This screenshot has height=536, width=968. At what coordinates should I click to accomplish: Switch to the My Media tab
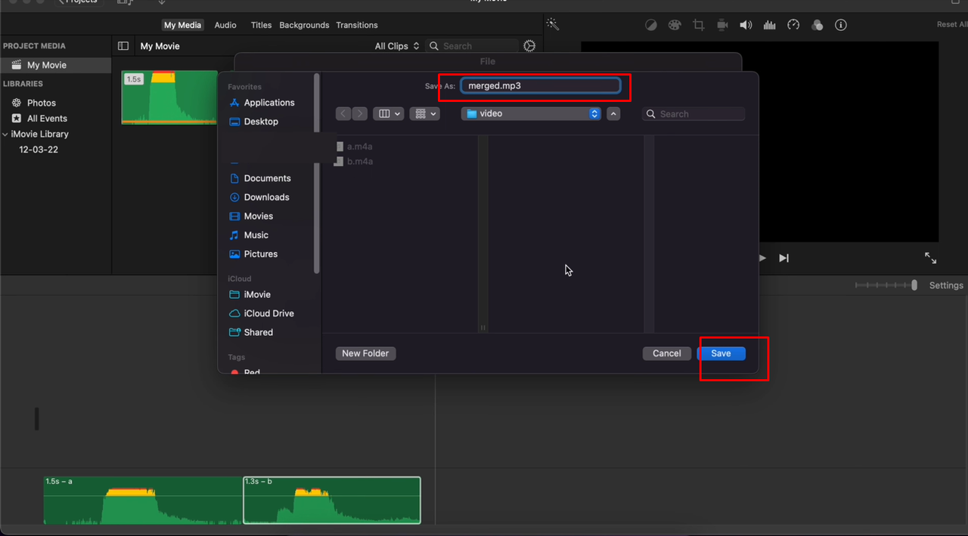(x=183, y=25)
